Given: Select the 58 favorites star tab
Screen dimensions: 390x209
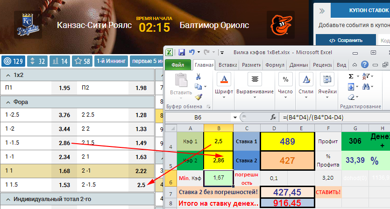Looking at the screenshot, I should coord(82,61).
